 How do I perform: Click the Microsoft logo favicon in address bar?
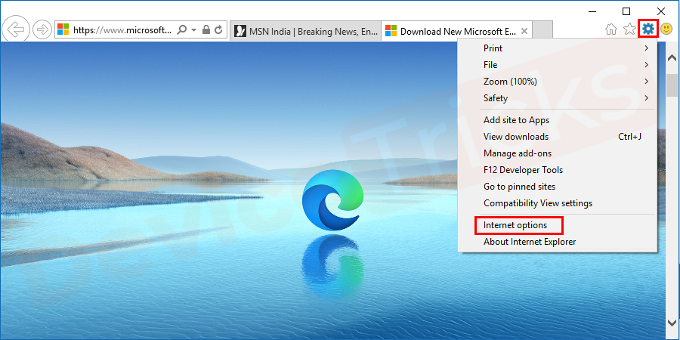[63, 30]
